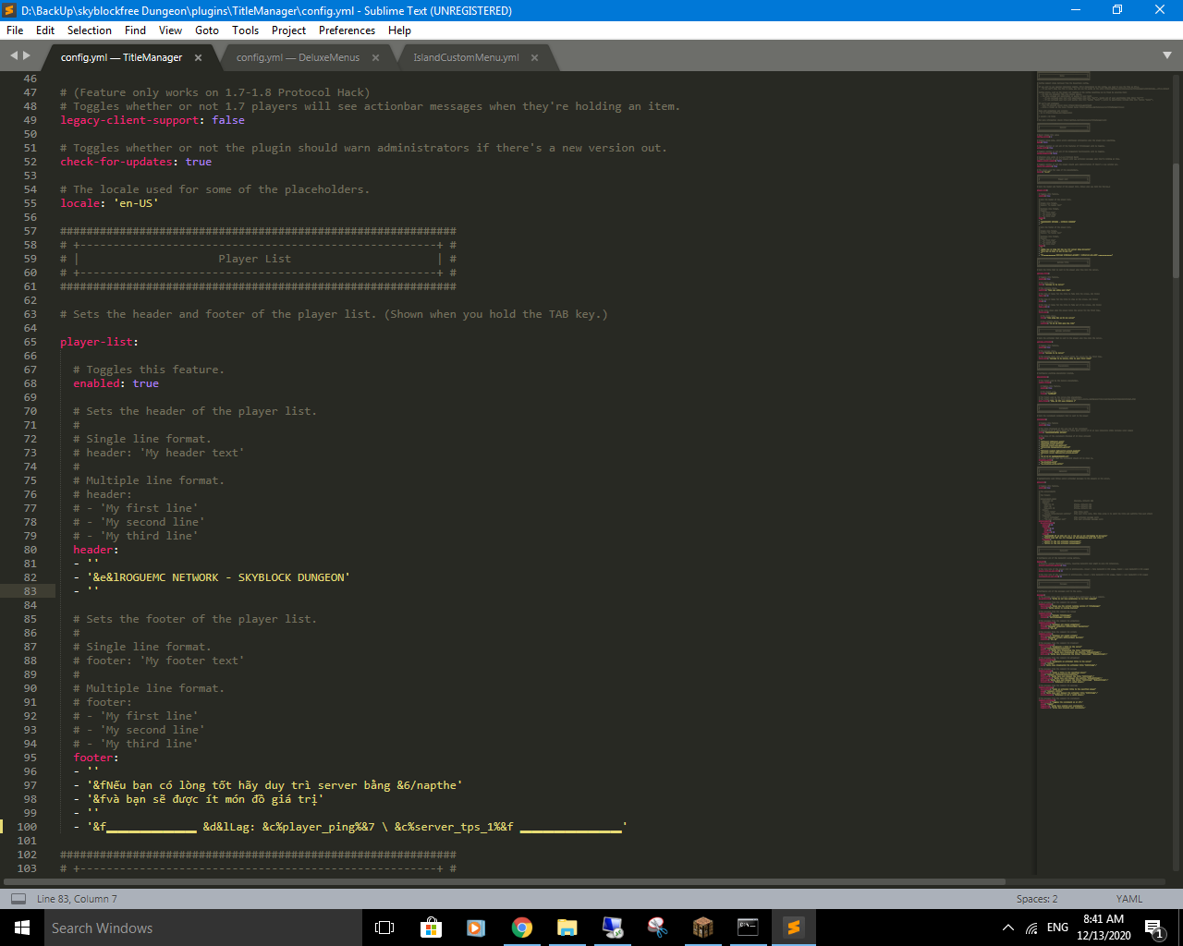Viewport: 1183px width, 946px height.
Task: Close the config.yml — DeluxeMenus tab
Action: tap(375, 57)
